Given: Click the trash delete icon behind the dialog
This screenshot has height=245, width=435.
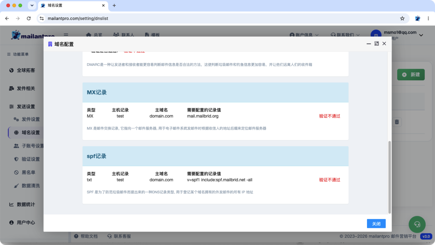Looking at the screenshot, I should (x=397, y=122).
